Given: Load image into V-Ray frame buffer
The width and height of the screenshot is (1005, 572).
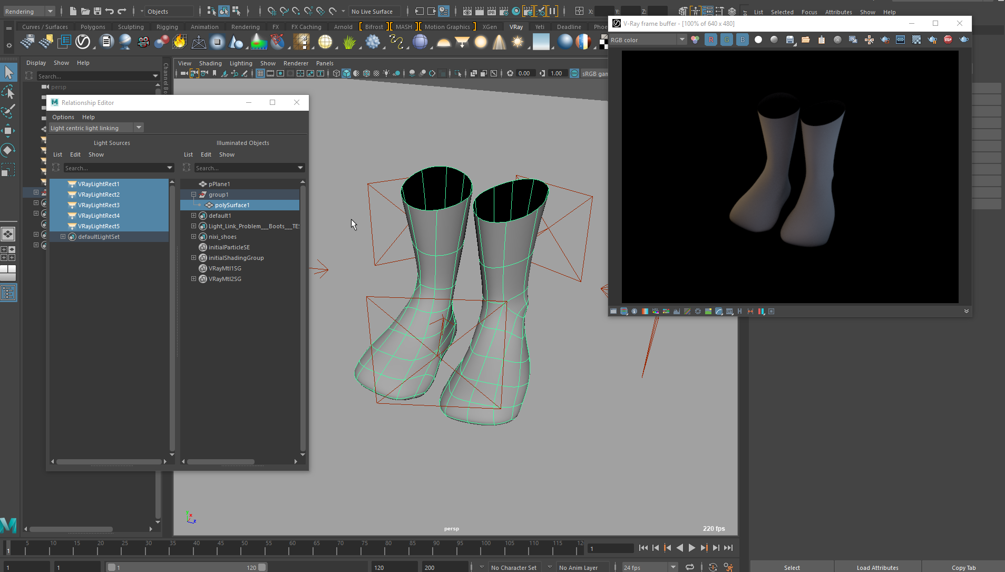Looking at the screenshot, I should 805,40.
